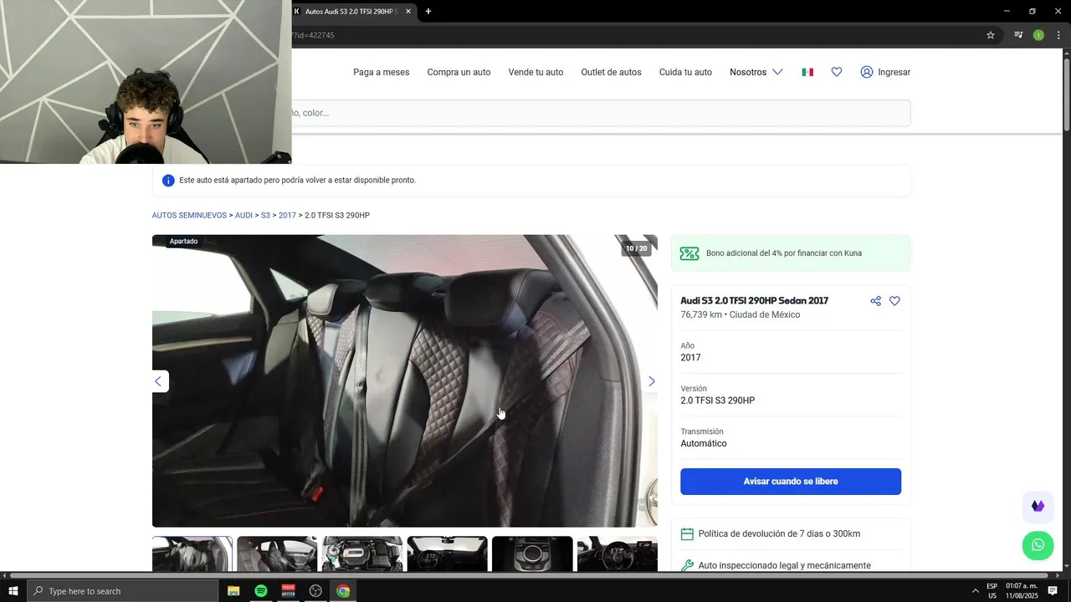The image size is (1071, 602).
Task: Expand the Nosotros dropdown menu
Action: click(x=756, y=72)
